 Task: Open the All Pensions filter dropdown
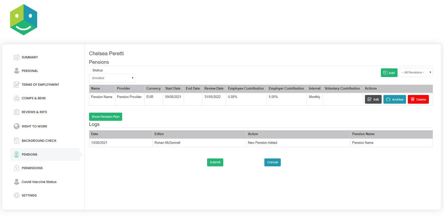pyautogui.click(x=416, y=72)
